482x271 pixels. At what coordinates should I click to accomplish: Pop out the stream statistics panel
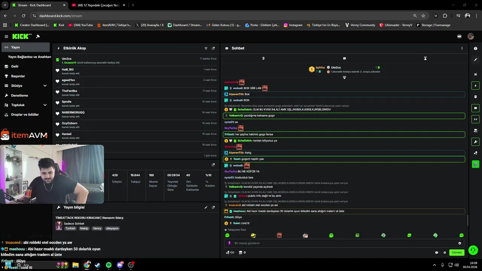213,164
